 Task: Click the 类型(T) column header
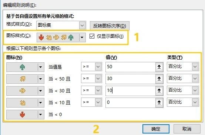175,57
